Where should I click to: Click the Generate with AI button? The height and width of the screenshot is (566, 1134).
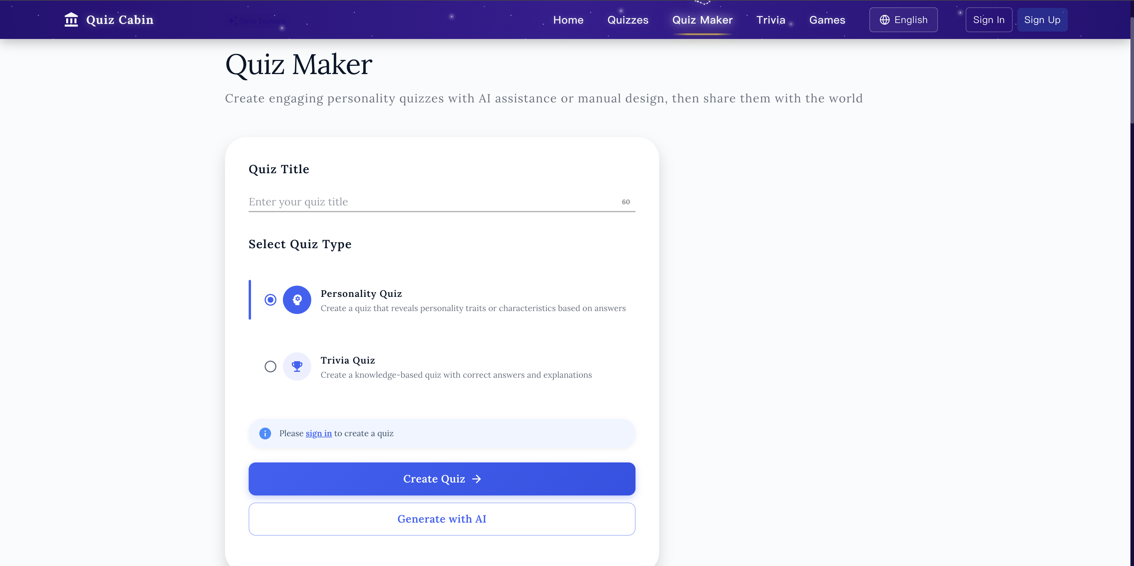(441, 519)
